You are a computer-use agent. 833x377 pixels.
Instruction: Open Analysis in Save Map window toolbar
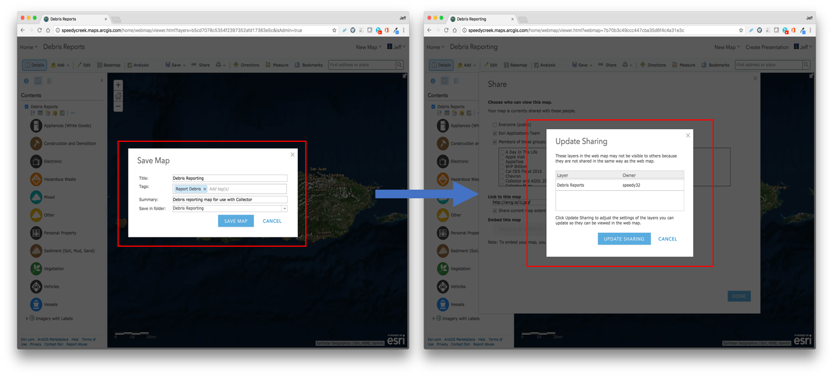(138, 65)
